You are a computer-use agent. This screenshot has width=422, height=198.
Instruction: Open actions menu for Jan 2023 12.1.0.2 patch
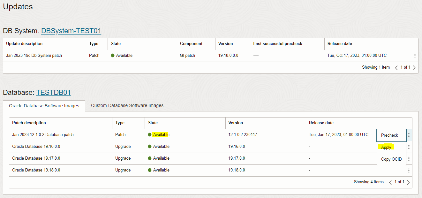(409, 135)
